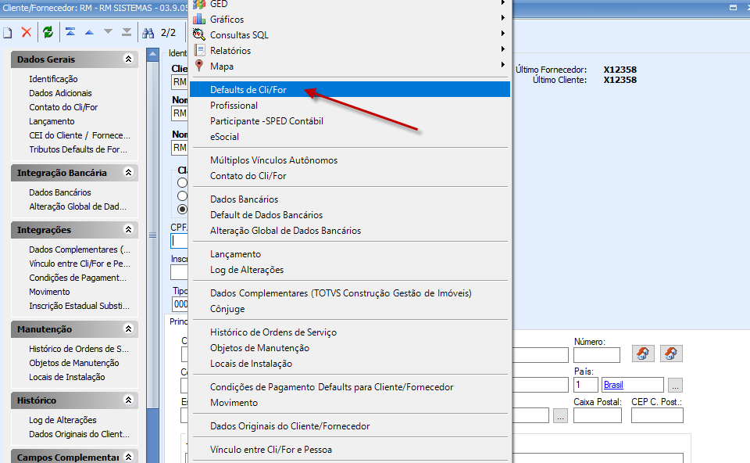Click the CEP C. Post. field

[657, 415]
